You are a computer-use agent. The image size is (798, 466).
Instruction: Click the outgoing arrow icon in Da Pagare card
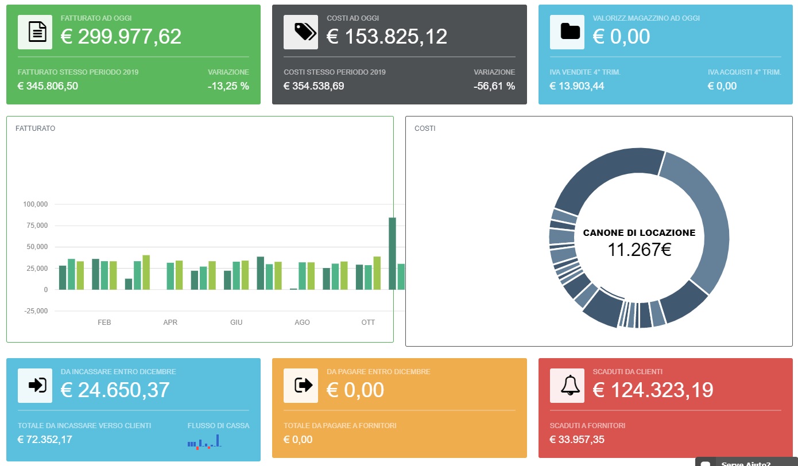[x=301, y=386]
